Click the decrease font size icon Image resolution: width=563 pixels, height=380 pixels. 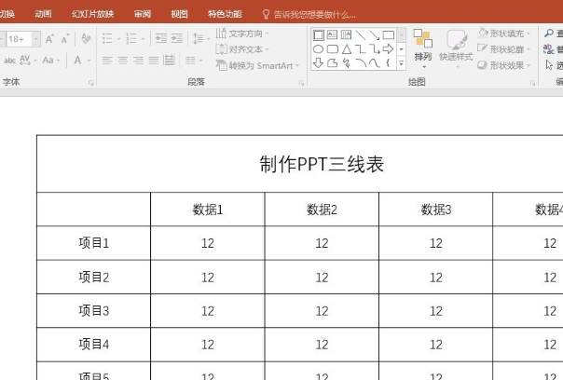pyautogui.click(x=65, y=39)
